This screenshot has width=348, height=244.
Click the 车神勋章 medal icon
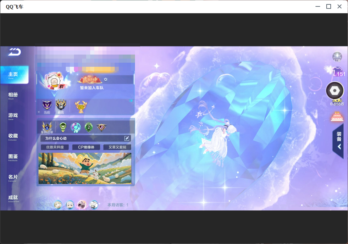(x=47, y=127)
